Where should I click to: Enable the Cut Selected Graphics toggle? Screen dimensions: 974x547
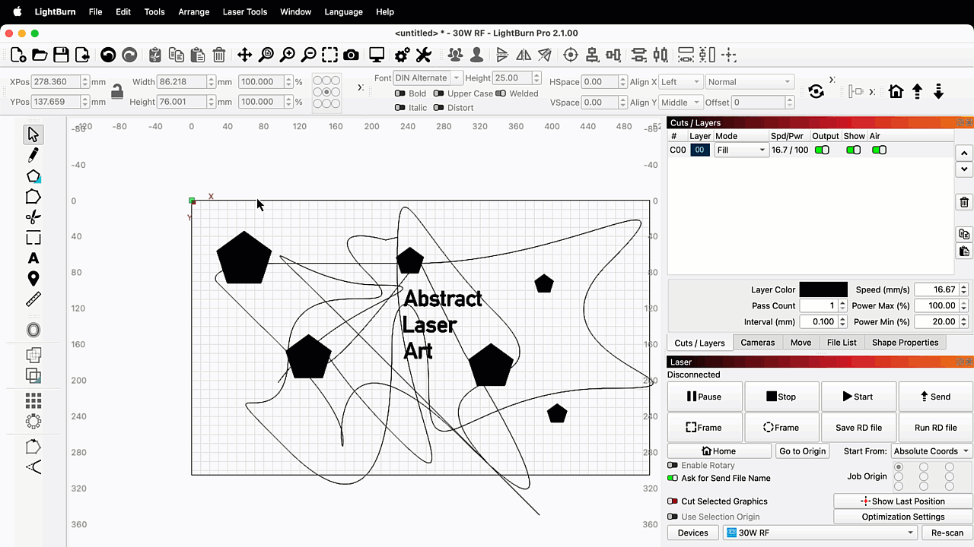click(673, 501)
